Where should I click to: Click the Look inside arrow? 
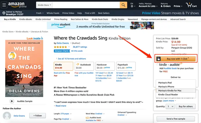(x=42, y=38)
